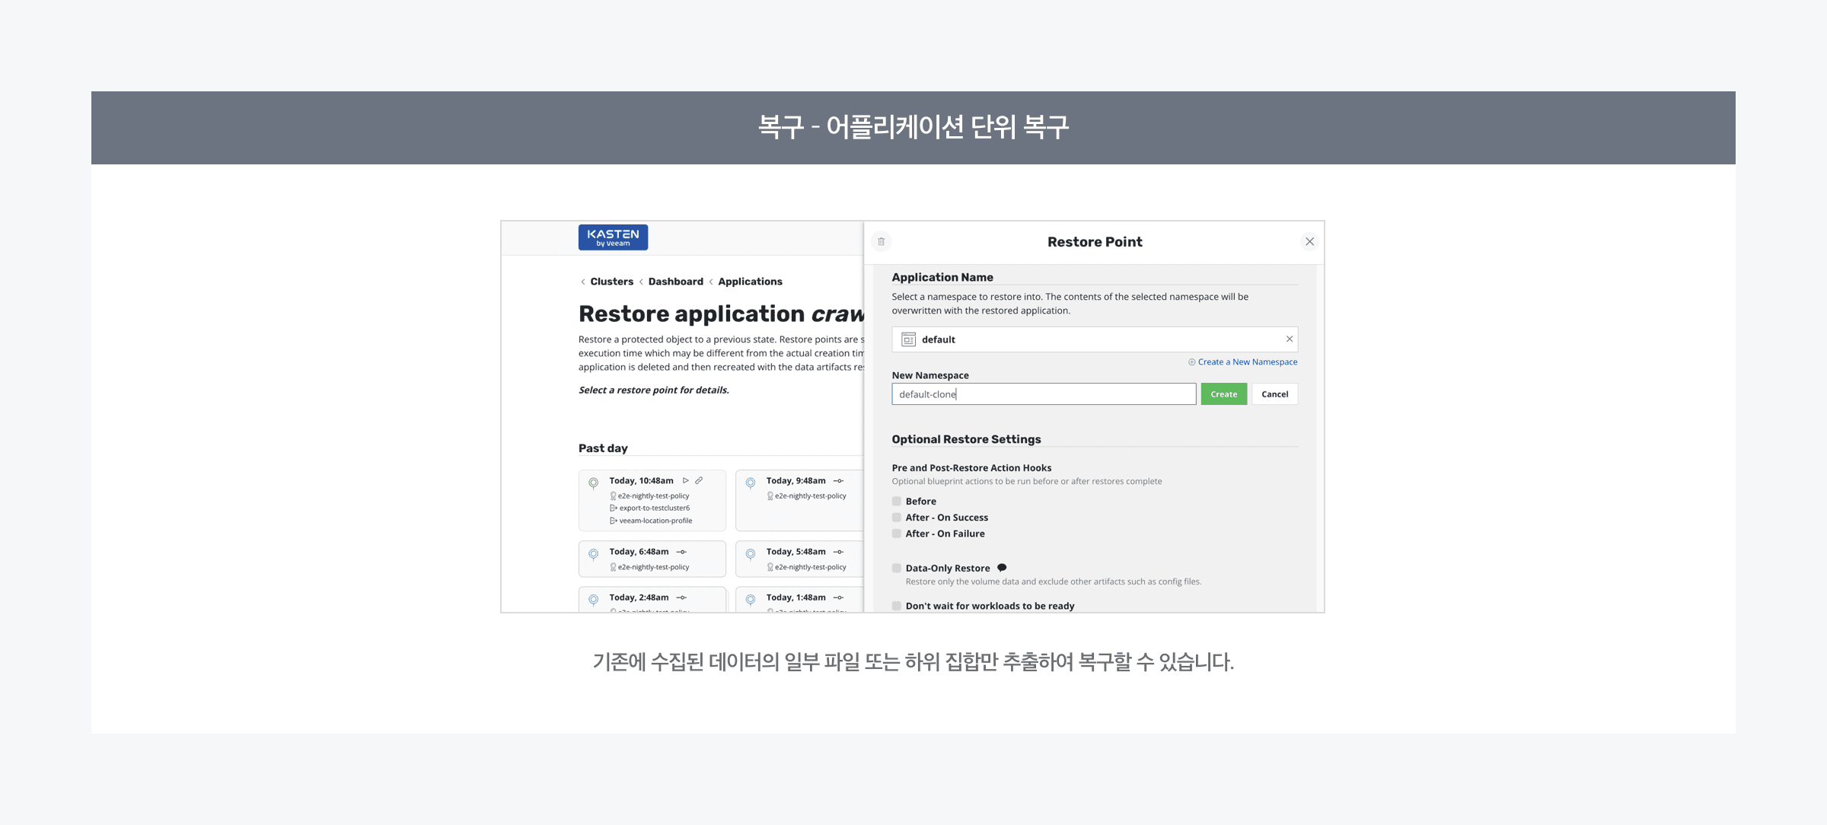1827x825 pixels.
Task: Click the commit icon beside Today, 6:48am
Action: point(681,552)
